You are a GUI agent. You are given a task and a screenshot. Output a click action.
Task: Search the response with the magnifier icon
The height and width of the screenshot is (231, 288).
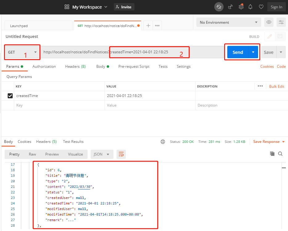point(280,154)
